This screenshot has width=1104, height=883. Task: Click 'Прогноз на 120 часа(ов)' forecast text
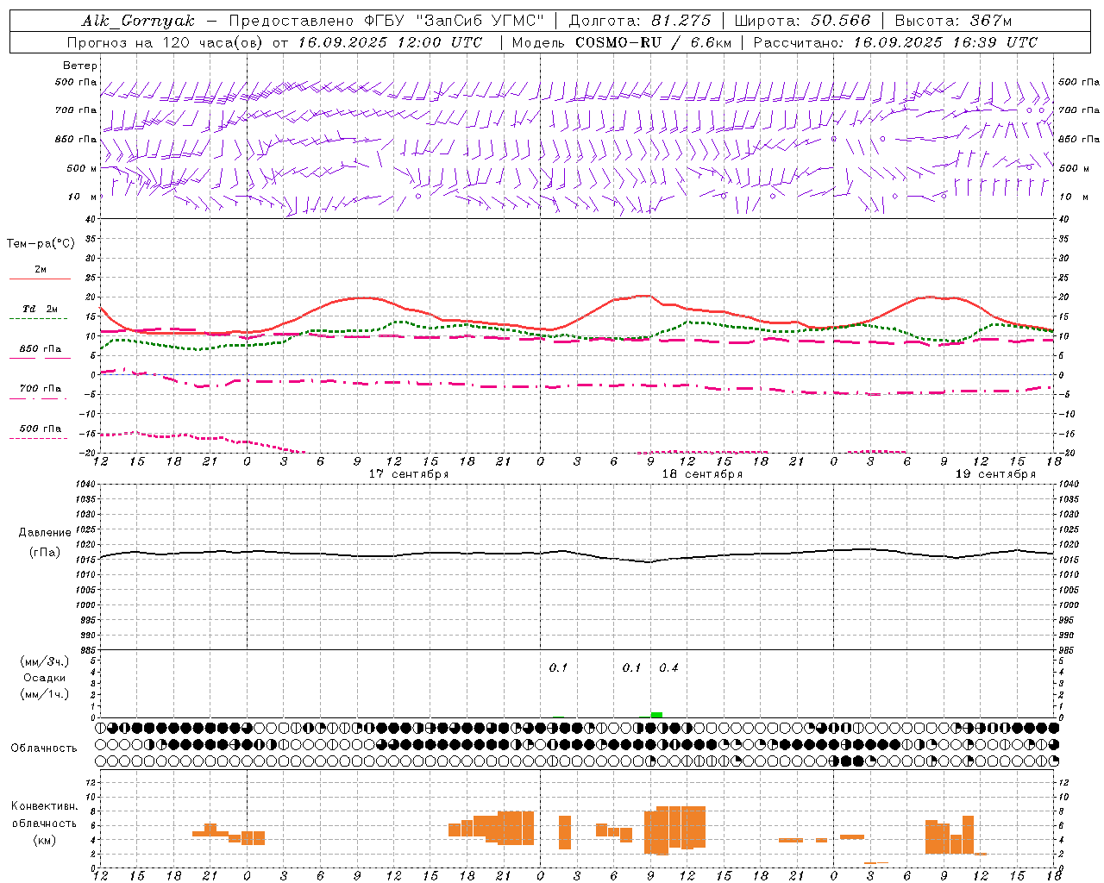(x=166, y=42)
